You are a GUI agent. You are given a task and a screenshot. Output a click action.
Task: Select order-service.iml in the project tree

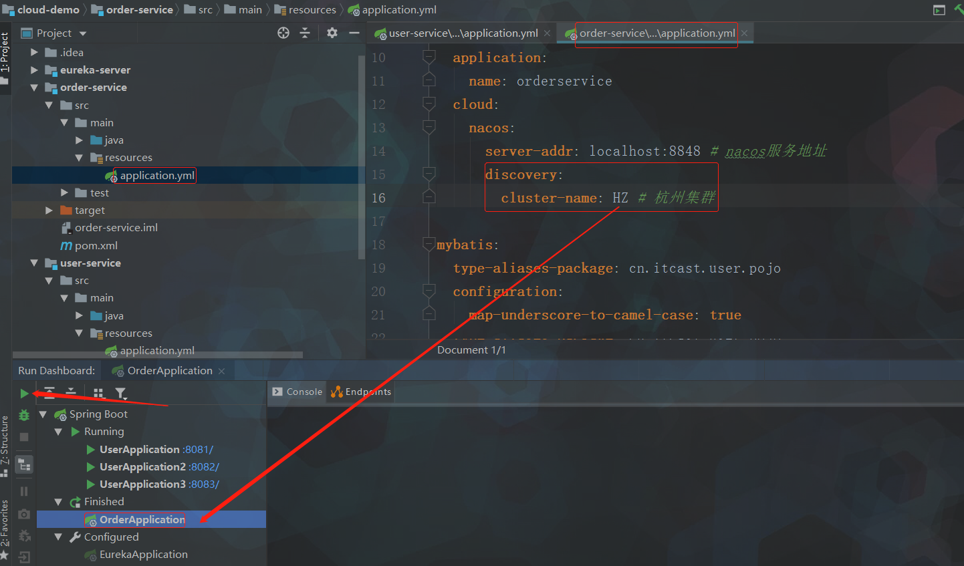click(x=116, y=228)
